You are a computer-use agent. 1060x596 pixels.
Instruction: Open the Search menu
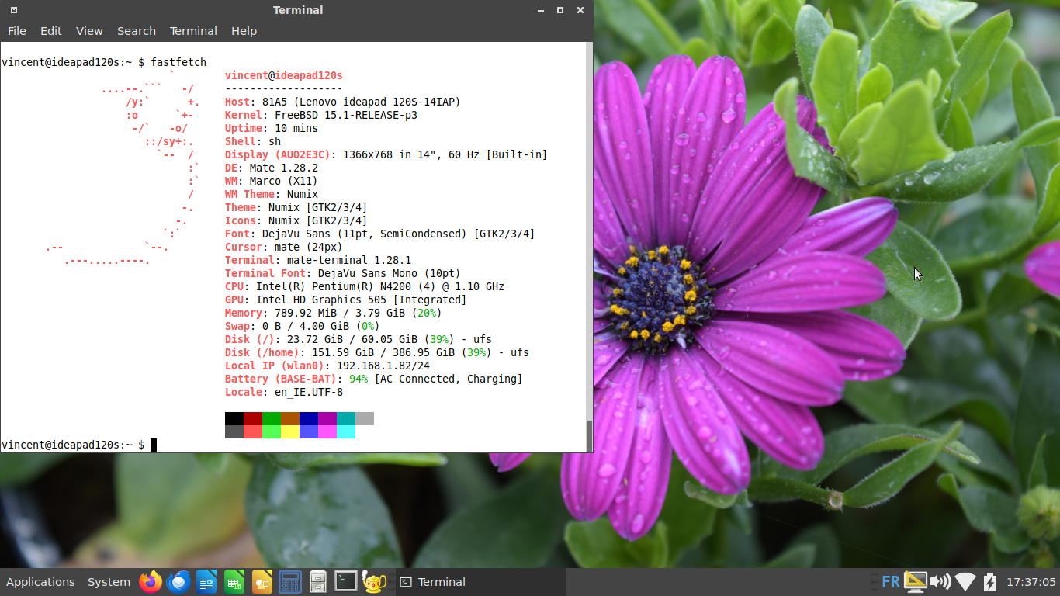(x=137, y=31)
